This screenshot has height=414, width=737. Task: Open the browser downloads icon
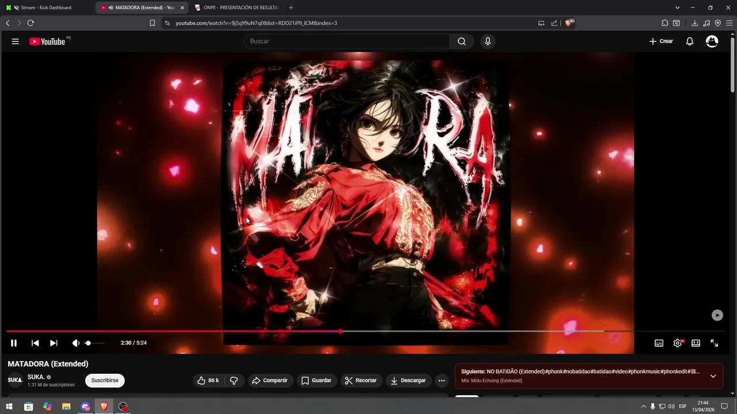point(694,23)
